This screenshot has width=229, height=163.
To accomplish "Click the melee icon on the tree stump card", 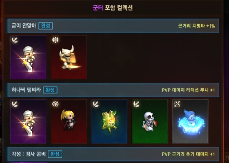I will pyautogui.click(x=96, y=104).
